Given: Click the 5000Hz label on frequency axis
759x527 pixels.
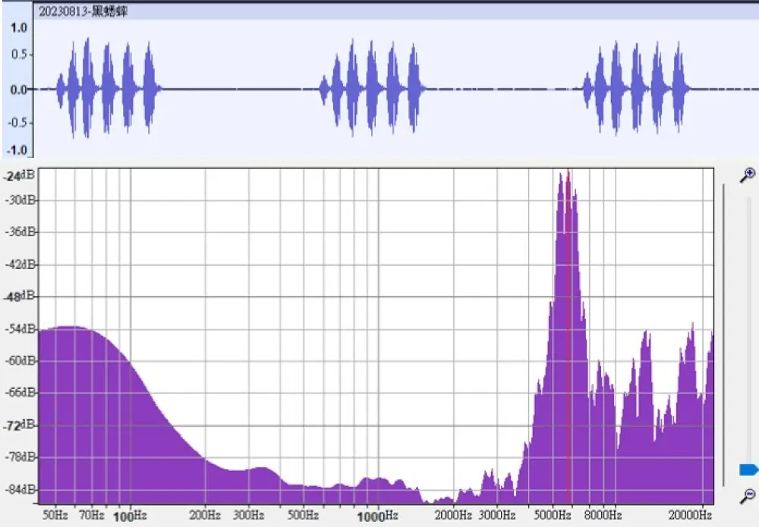Looking at the screenshot, I should pyautogui.click(x=552, y=516).
